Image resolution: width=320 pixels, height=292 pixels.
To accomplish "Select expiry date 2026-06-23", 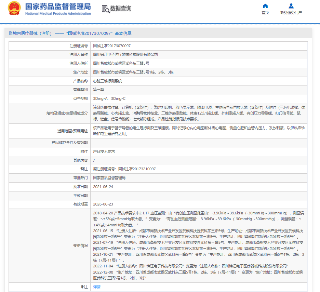I will tap(103, 204).
